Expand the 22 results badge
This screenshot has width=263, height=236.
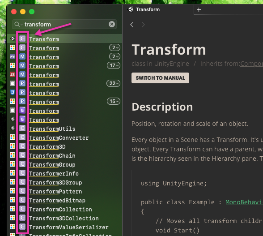click(114, 83)
